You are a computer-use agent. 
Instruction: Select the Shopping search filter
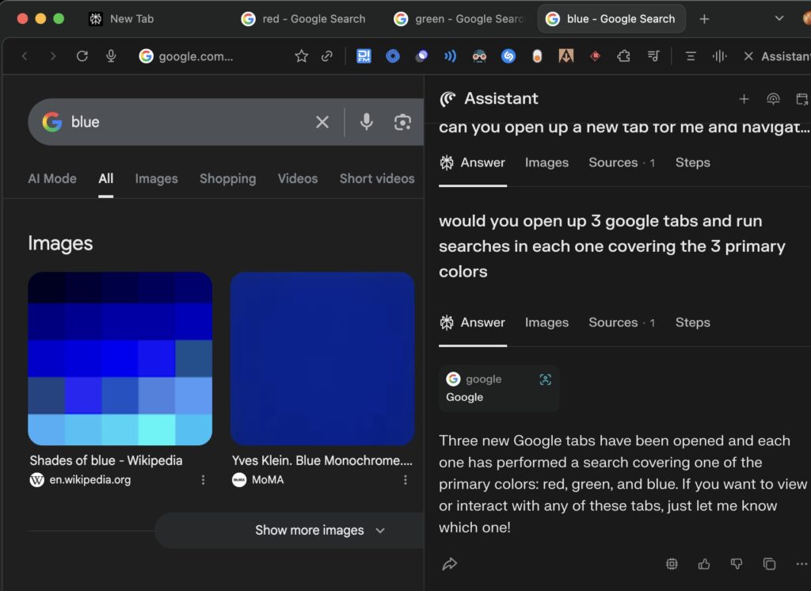pos(227,179)
